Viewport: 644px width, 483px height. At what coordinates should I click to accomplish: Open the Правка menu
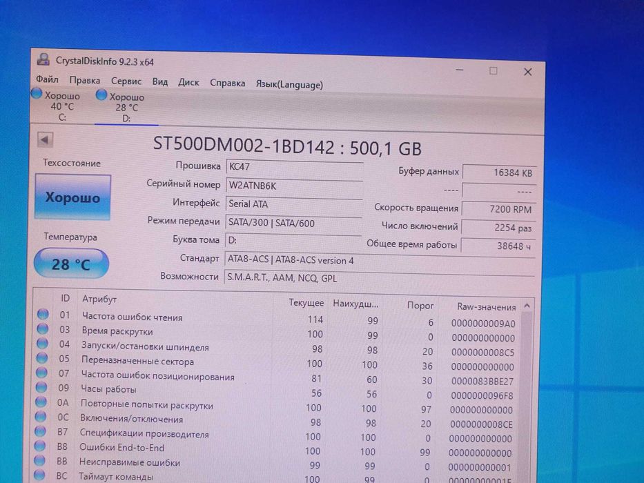pyautogui.click(x=85, y=80)
